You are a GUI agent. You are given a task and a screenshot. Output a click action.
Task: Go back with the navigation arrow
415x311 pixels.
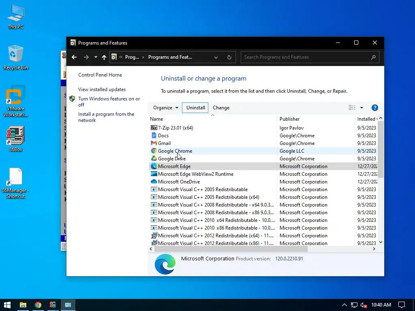click(x=74, y=57)
